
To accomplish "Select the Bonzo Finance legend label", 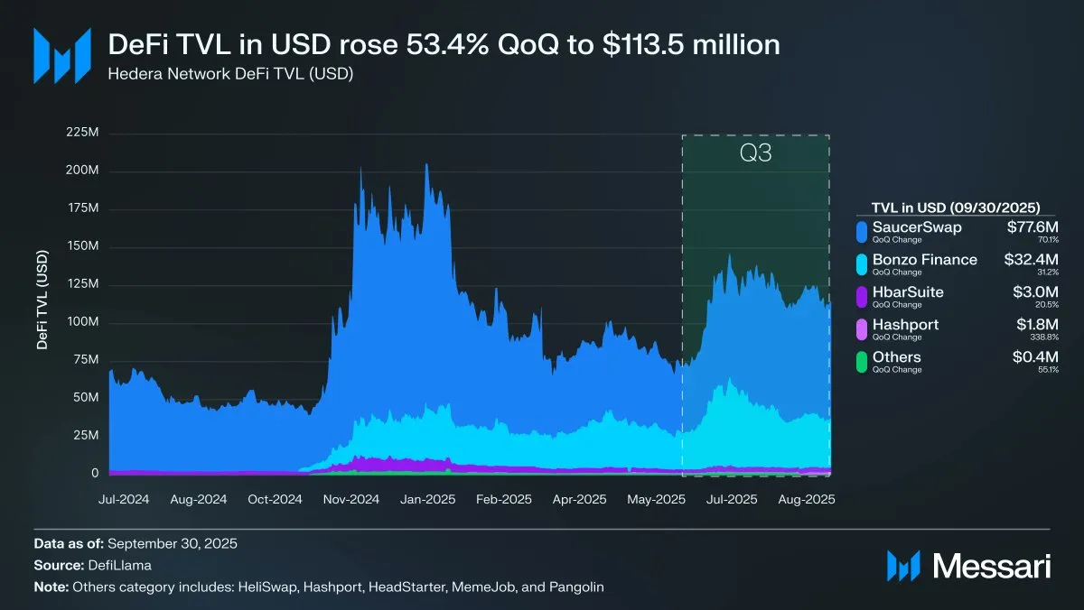I will pos(925,260).
